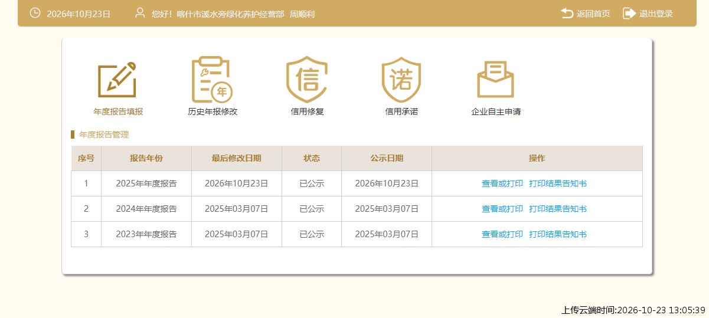This screenshot has height=318, width=709.
Task: Click the 信用修复 label
Action: [307, 112]
